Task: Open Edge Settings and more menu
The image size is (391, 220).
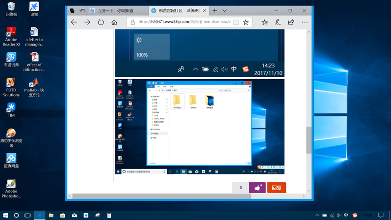Action: (x=305, y=22)
